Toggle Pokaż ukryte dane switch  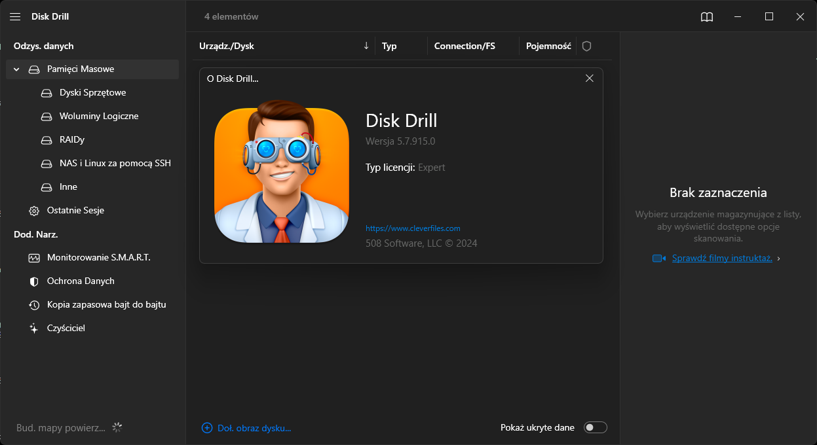[596, 427]
